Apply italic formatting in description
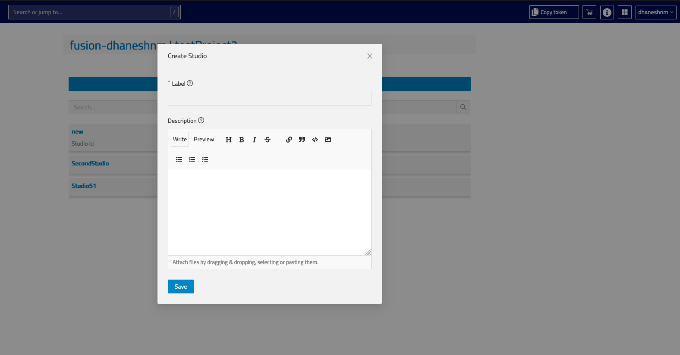Screen dimensions: 680x355 coord(255,140)
